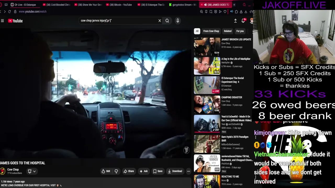Click the browser zoom magnifier icon
335x188 pixels.
click(x=202, y=11)
